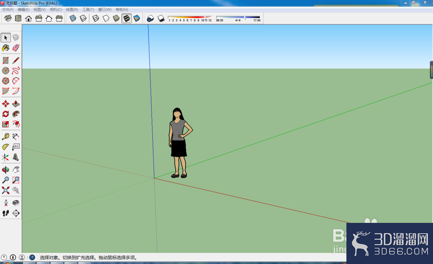
Task: Activate the Push/Pull tool
Action: [16, 104]
